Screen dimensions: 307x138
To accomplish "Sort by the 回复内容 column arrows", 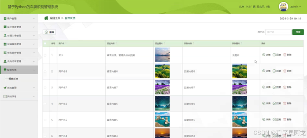I will tap(193, 44).
